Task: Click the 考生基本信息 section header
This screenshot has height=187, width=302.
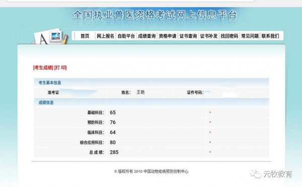Action: [x=50, y=83]
